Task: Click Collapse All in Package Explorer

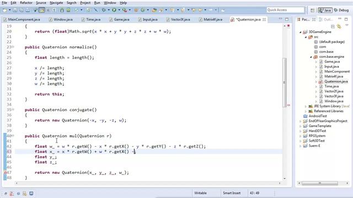Action: point(333,26)
